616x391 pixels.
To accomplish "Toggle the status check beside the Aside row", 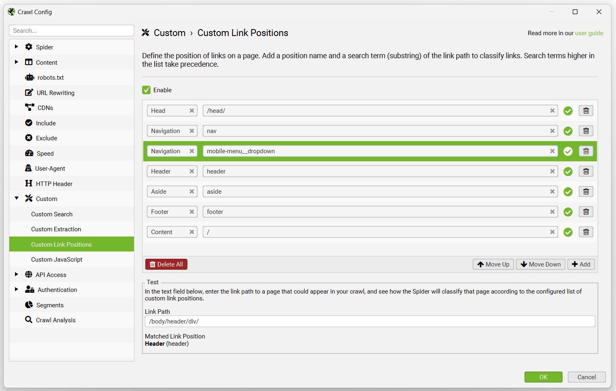I will (568, 191).
